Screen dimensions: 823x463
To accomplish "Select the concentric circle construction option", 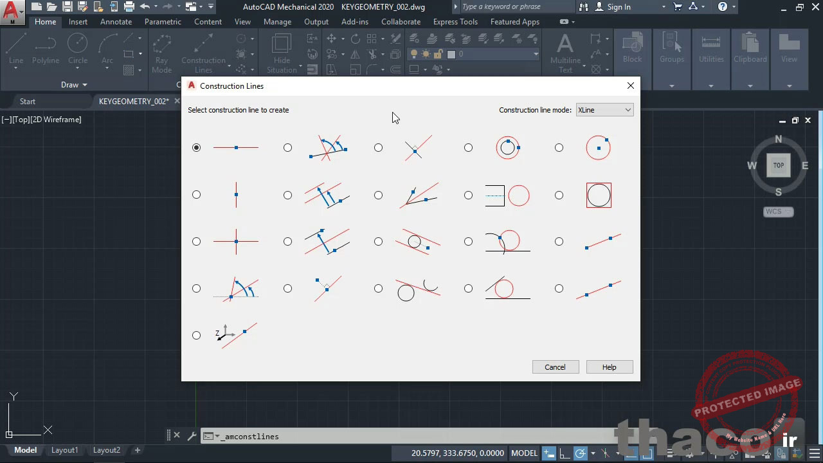I will click(468, 147).
